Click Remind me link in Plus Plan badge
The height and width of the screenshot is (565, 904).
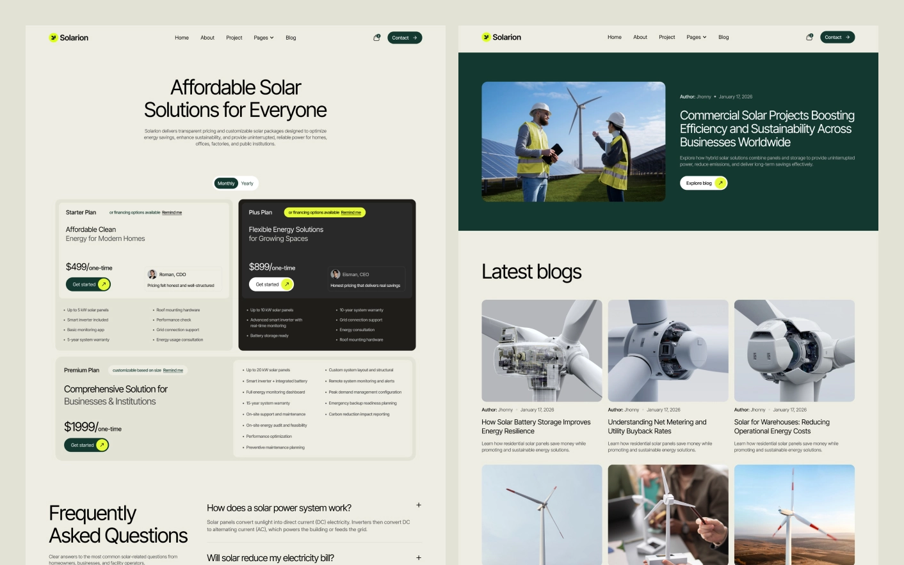351,212
